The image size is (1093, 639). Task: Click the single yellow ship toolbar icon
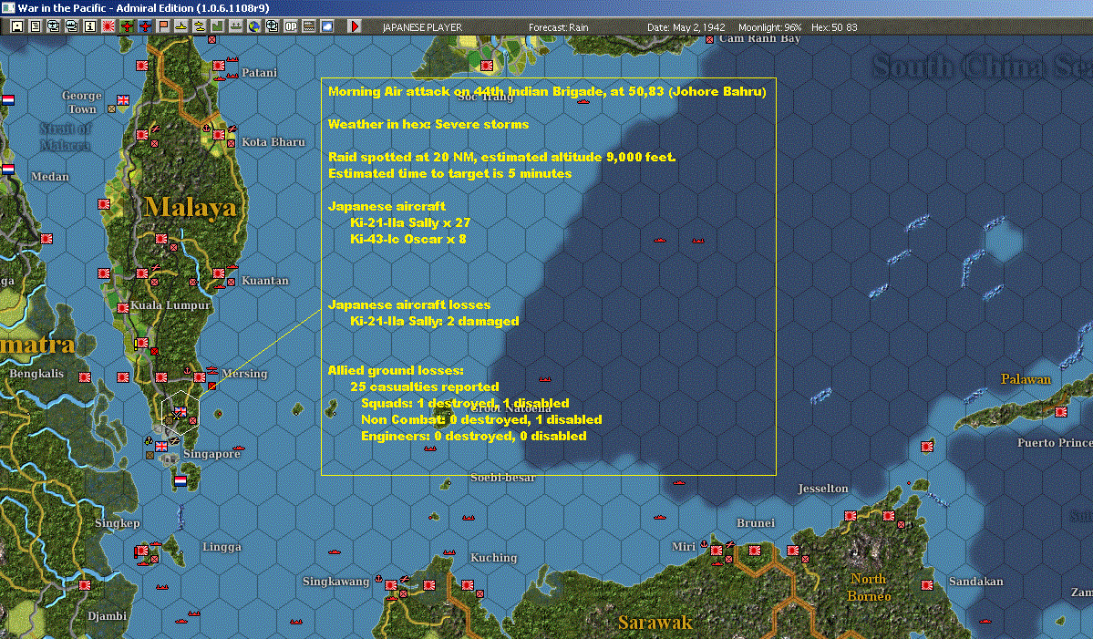point(180,26)
